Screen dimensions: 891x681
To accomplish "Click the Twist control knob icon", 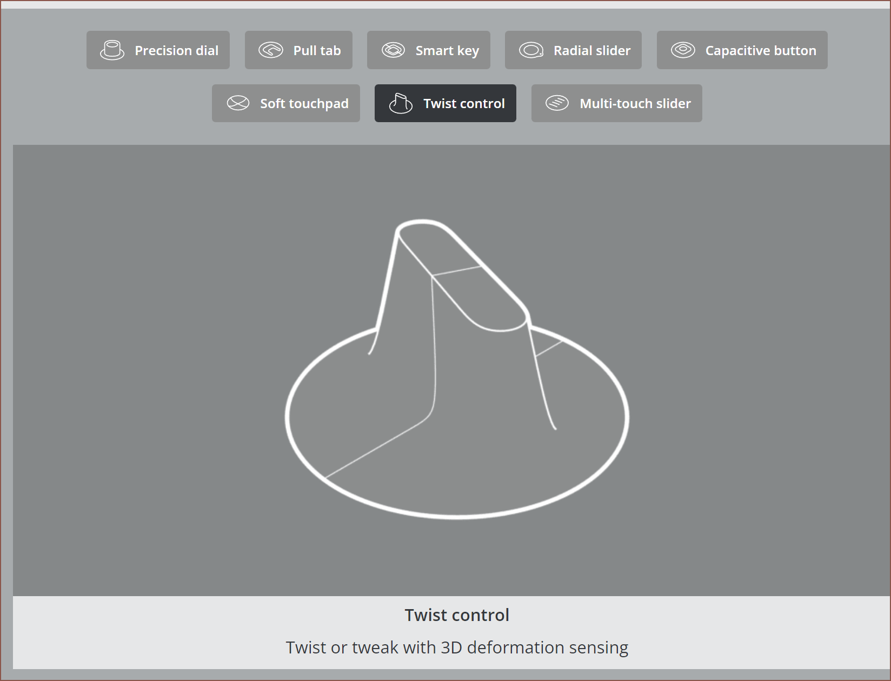I will tap(401, 103).
